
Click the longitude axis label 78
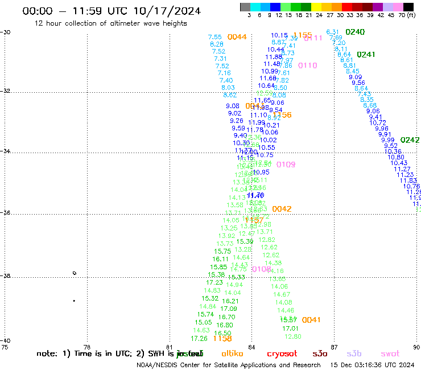tap(87, 347)
